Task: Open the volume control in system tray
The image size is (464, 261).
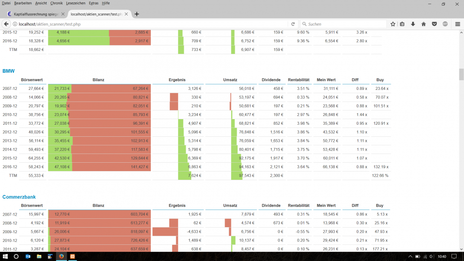Action: click(432, 256)
